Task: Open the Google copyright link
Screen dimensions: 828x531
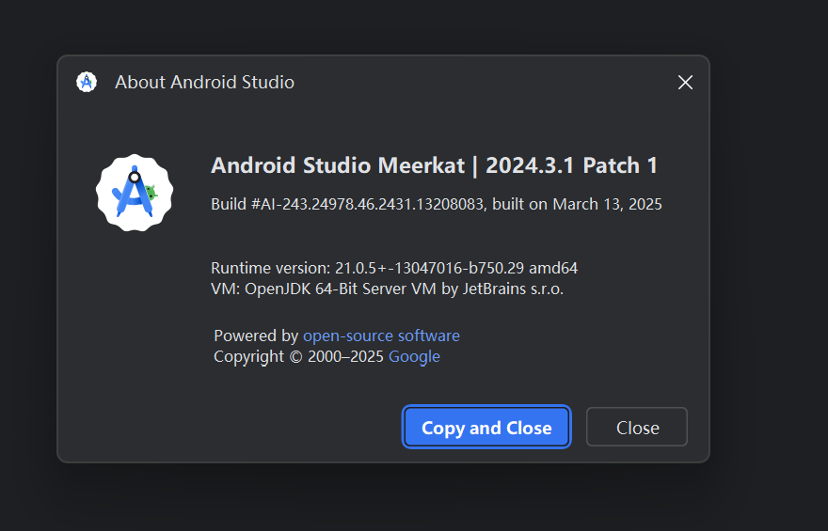Action: [414, 356]
